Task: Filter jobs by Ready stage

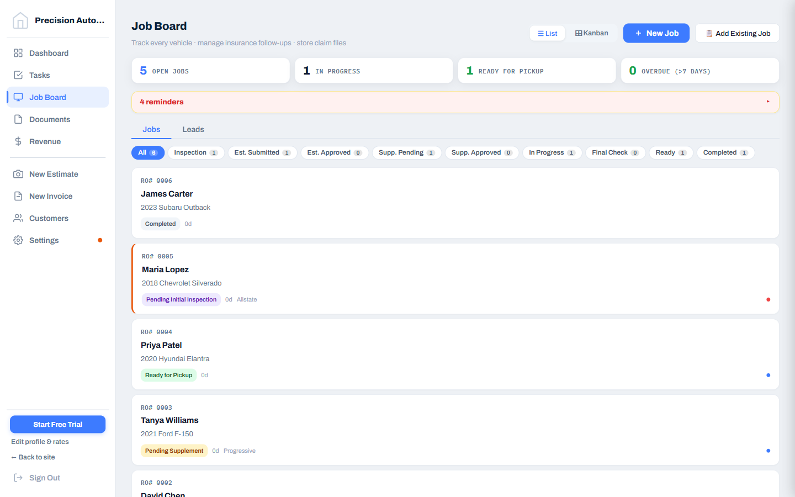Action: [671, 152]
